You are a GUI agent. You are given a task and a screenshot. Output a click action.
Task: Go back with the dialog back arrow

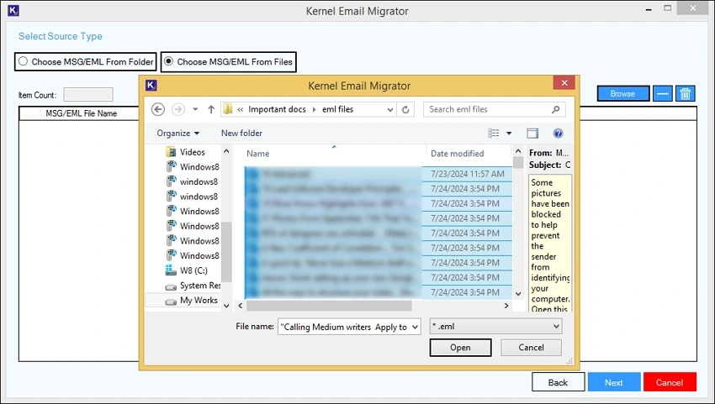(158, 109)
